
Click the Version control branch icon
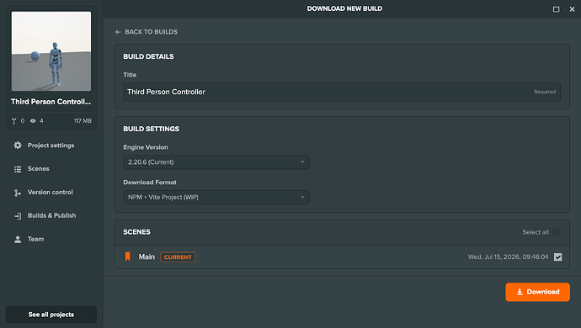pyautogui.click(x=18, y=193)
